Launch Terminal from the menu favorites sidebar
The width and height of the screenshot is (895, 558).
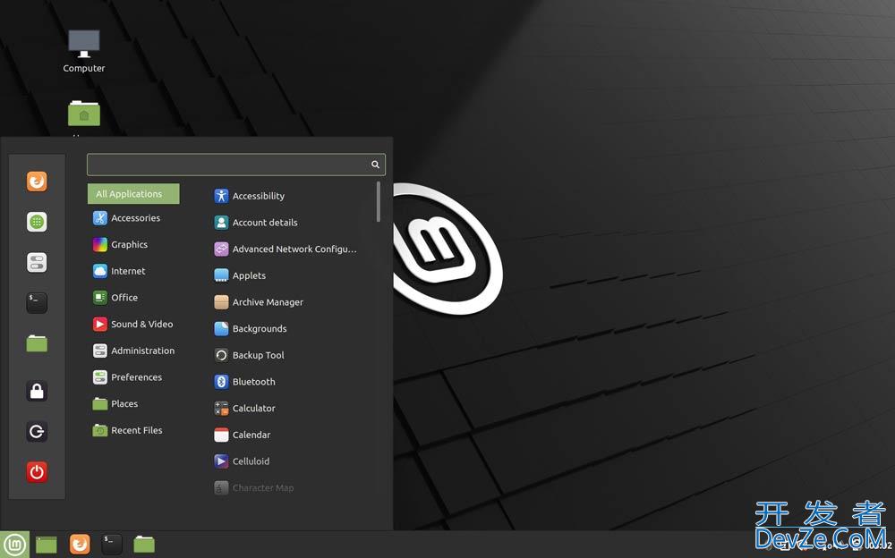click(37, 303)
